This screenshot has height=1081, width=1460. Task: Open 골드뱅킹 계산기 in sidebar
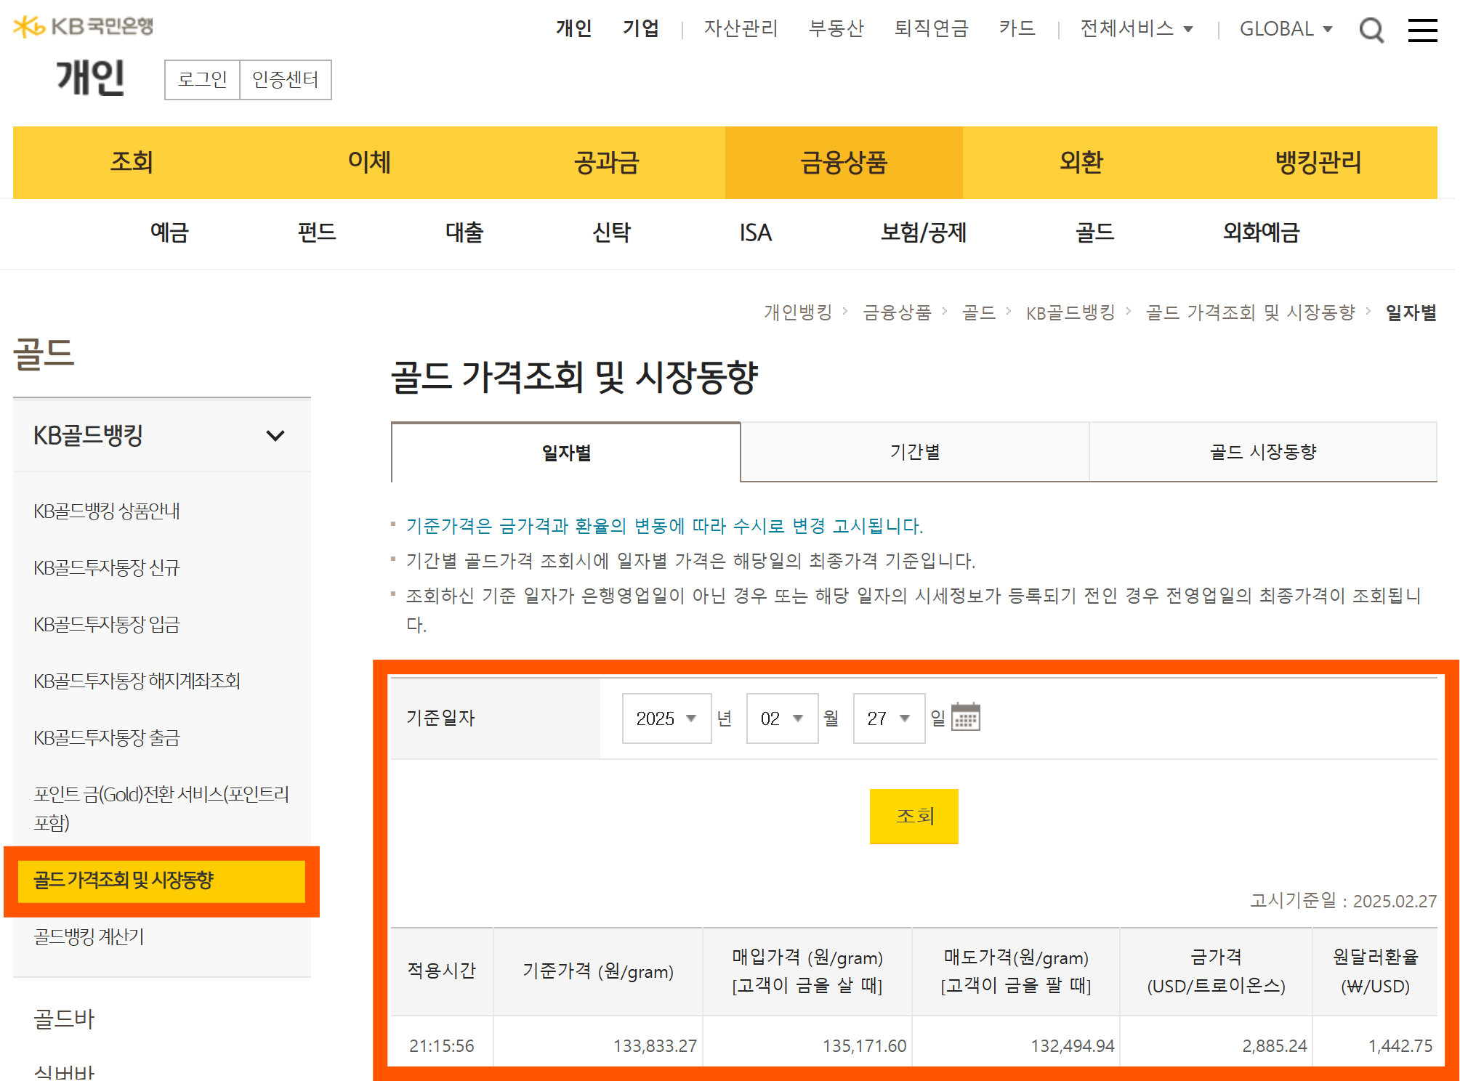pyautogui.click(x=89, y=936)
